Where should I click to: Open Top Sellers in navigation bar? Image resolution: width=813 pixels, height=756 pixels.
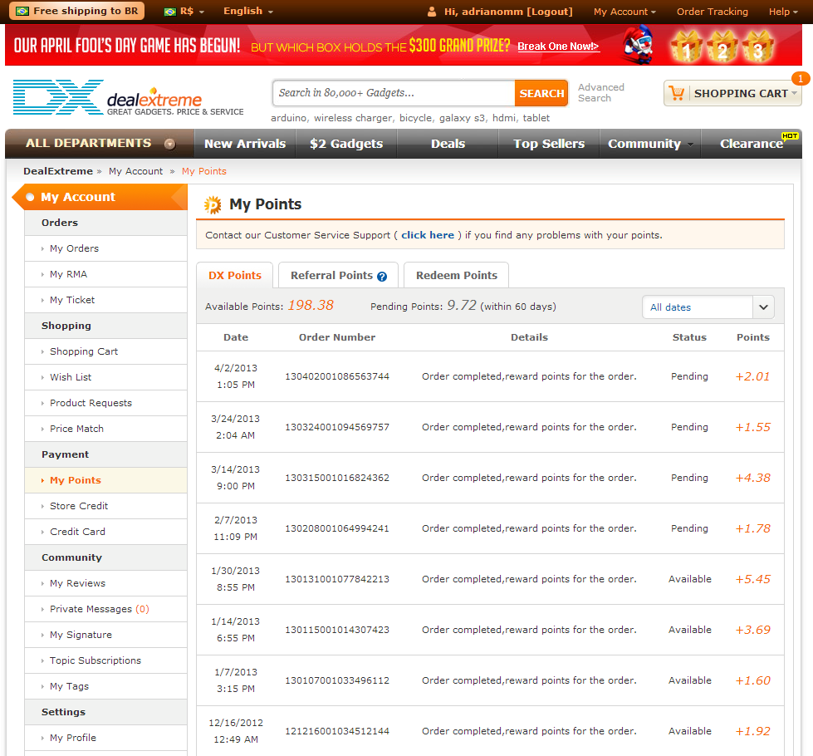pos(549,144)
